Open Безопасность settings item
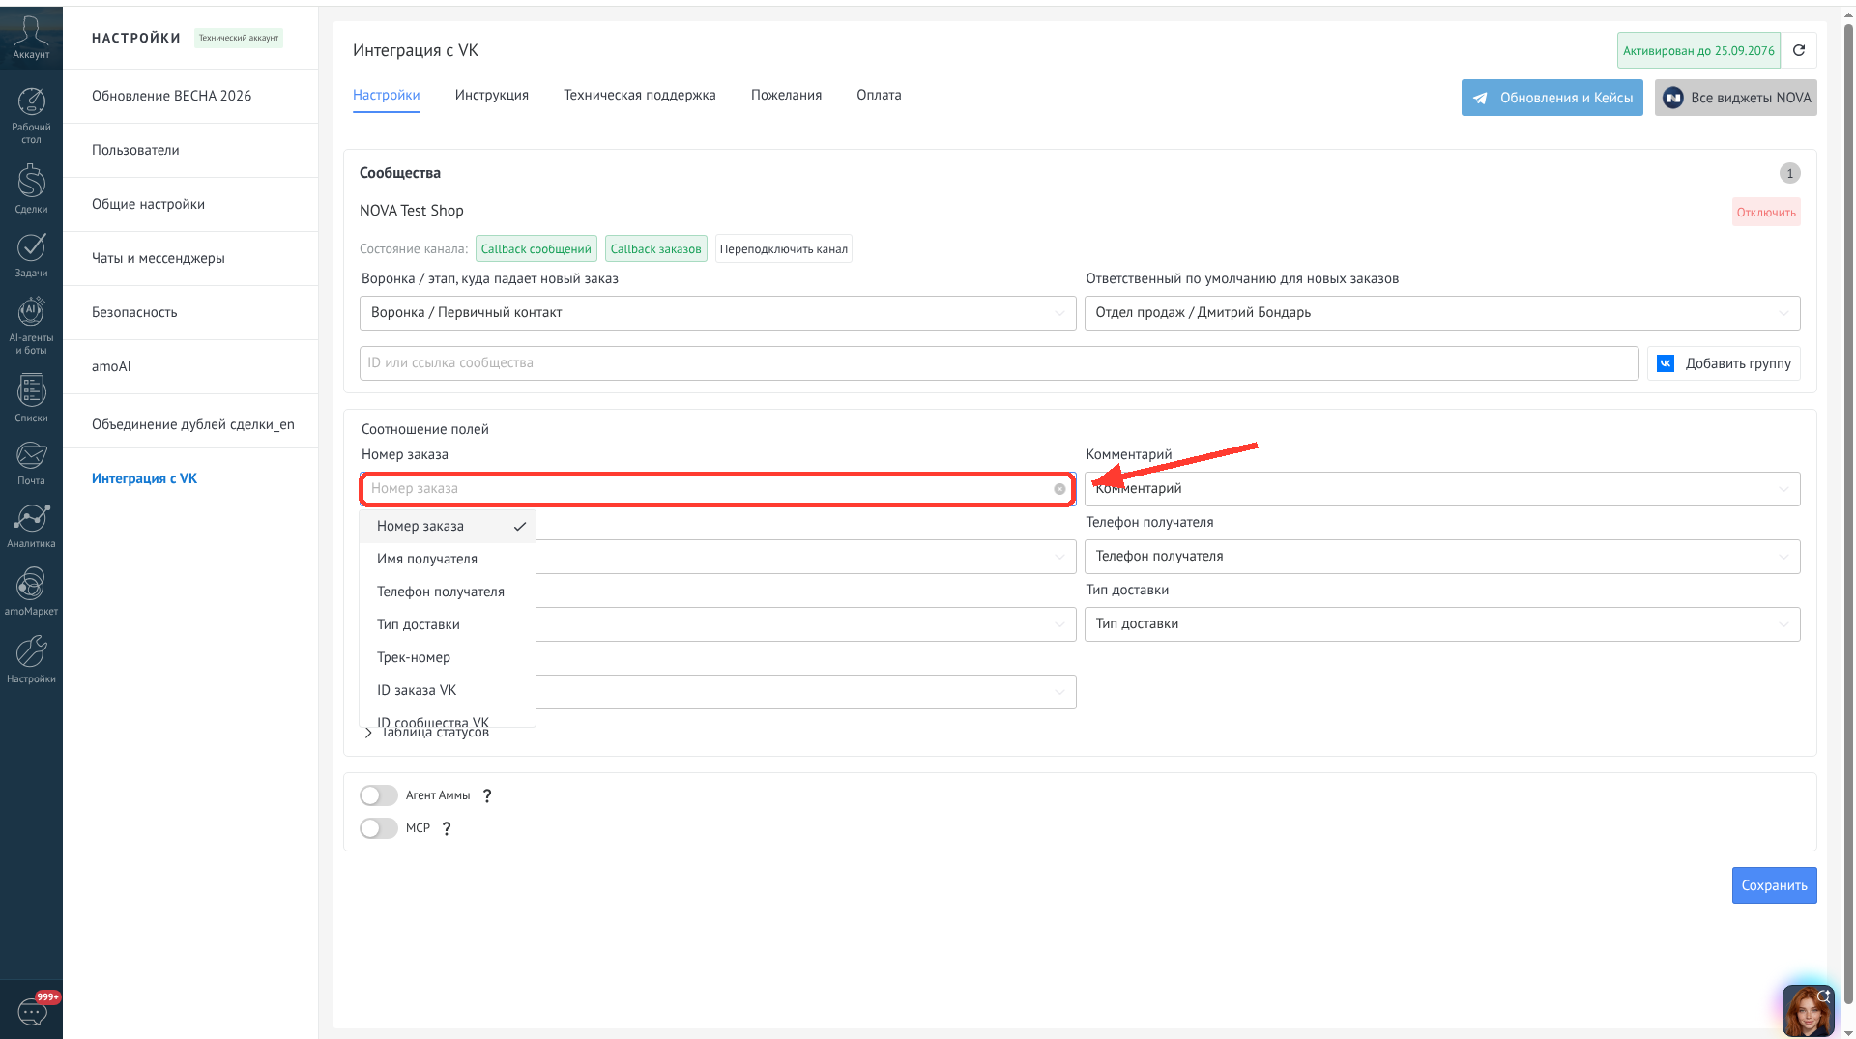The image size is (1856, 1039). pos(190,312)
